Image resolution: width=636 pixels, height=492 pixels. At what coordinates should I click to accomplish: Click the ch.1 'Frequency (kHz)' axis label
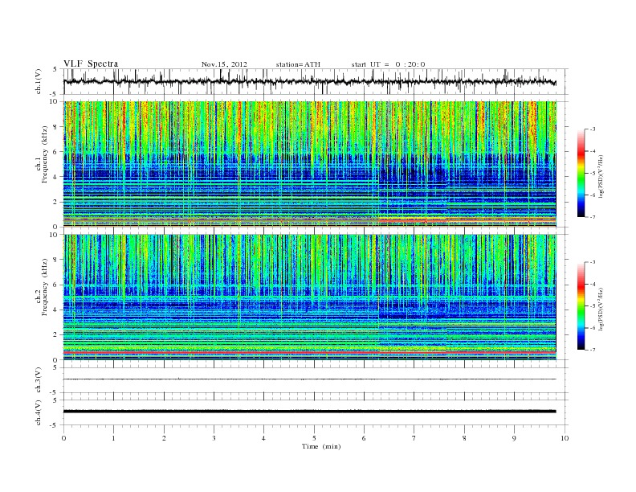pyautogui.click(x=44, y=154)
